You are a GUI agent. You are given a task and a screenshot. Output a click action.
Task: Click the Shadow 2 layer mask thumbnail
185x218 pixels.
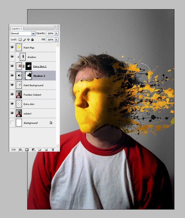28,75
